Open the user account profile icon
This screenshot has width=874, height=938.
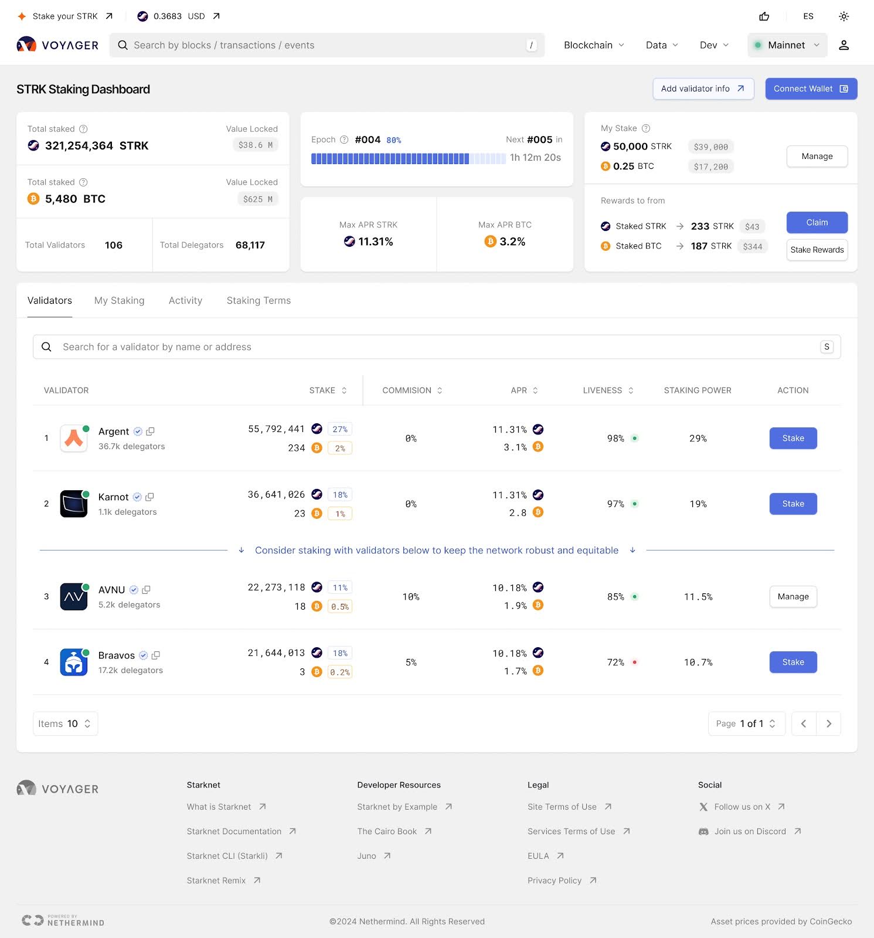pos(844,45)
